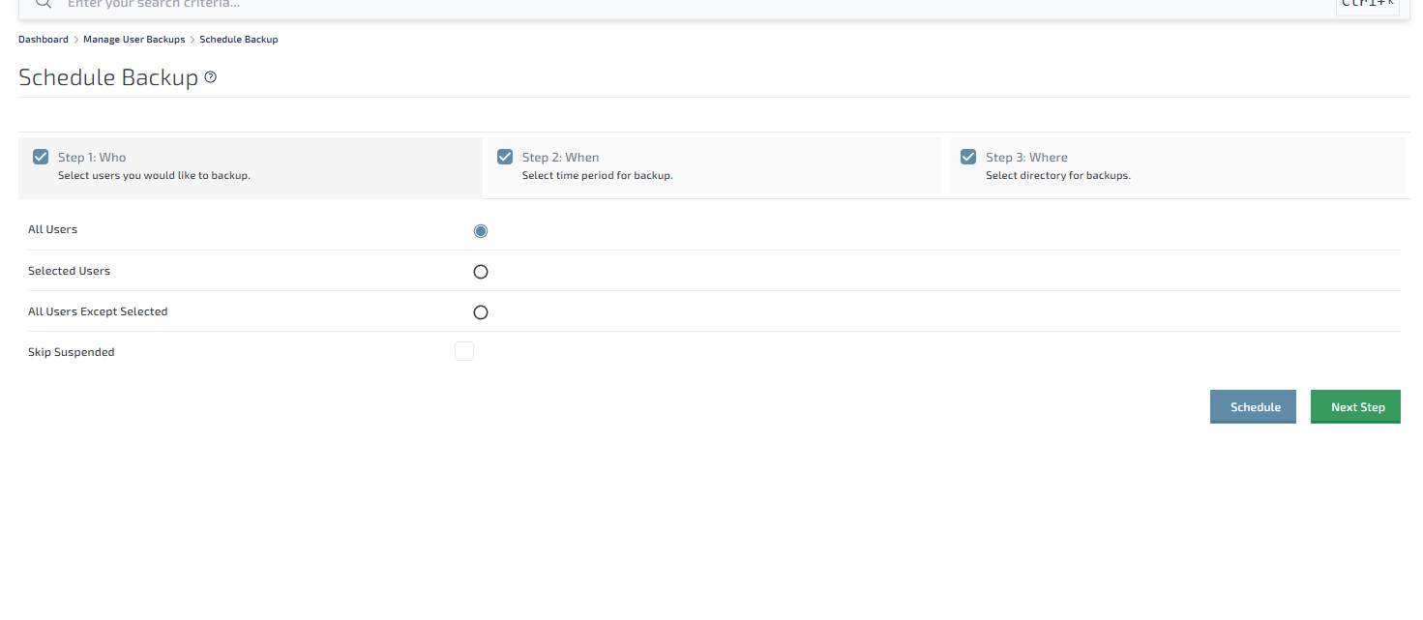Image resolution: width=1423 pixels, height=620 pixels.
Task: Click the magnifying glass search icon
Action: (x=43, y=4)
